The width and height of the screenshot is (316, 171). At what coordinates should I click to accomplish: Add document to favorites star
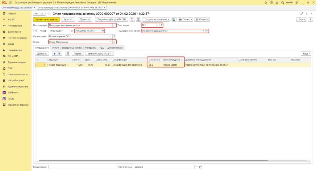pos(49,14)
